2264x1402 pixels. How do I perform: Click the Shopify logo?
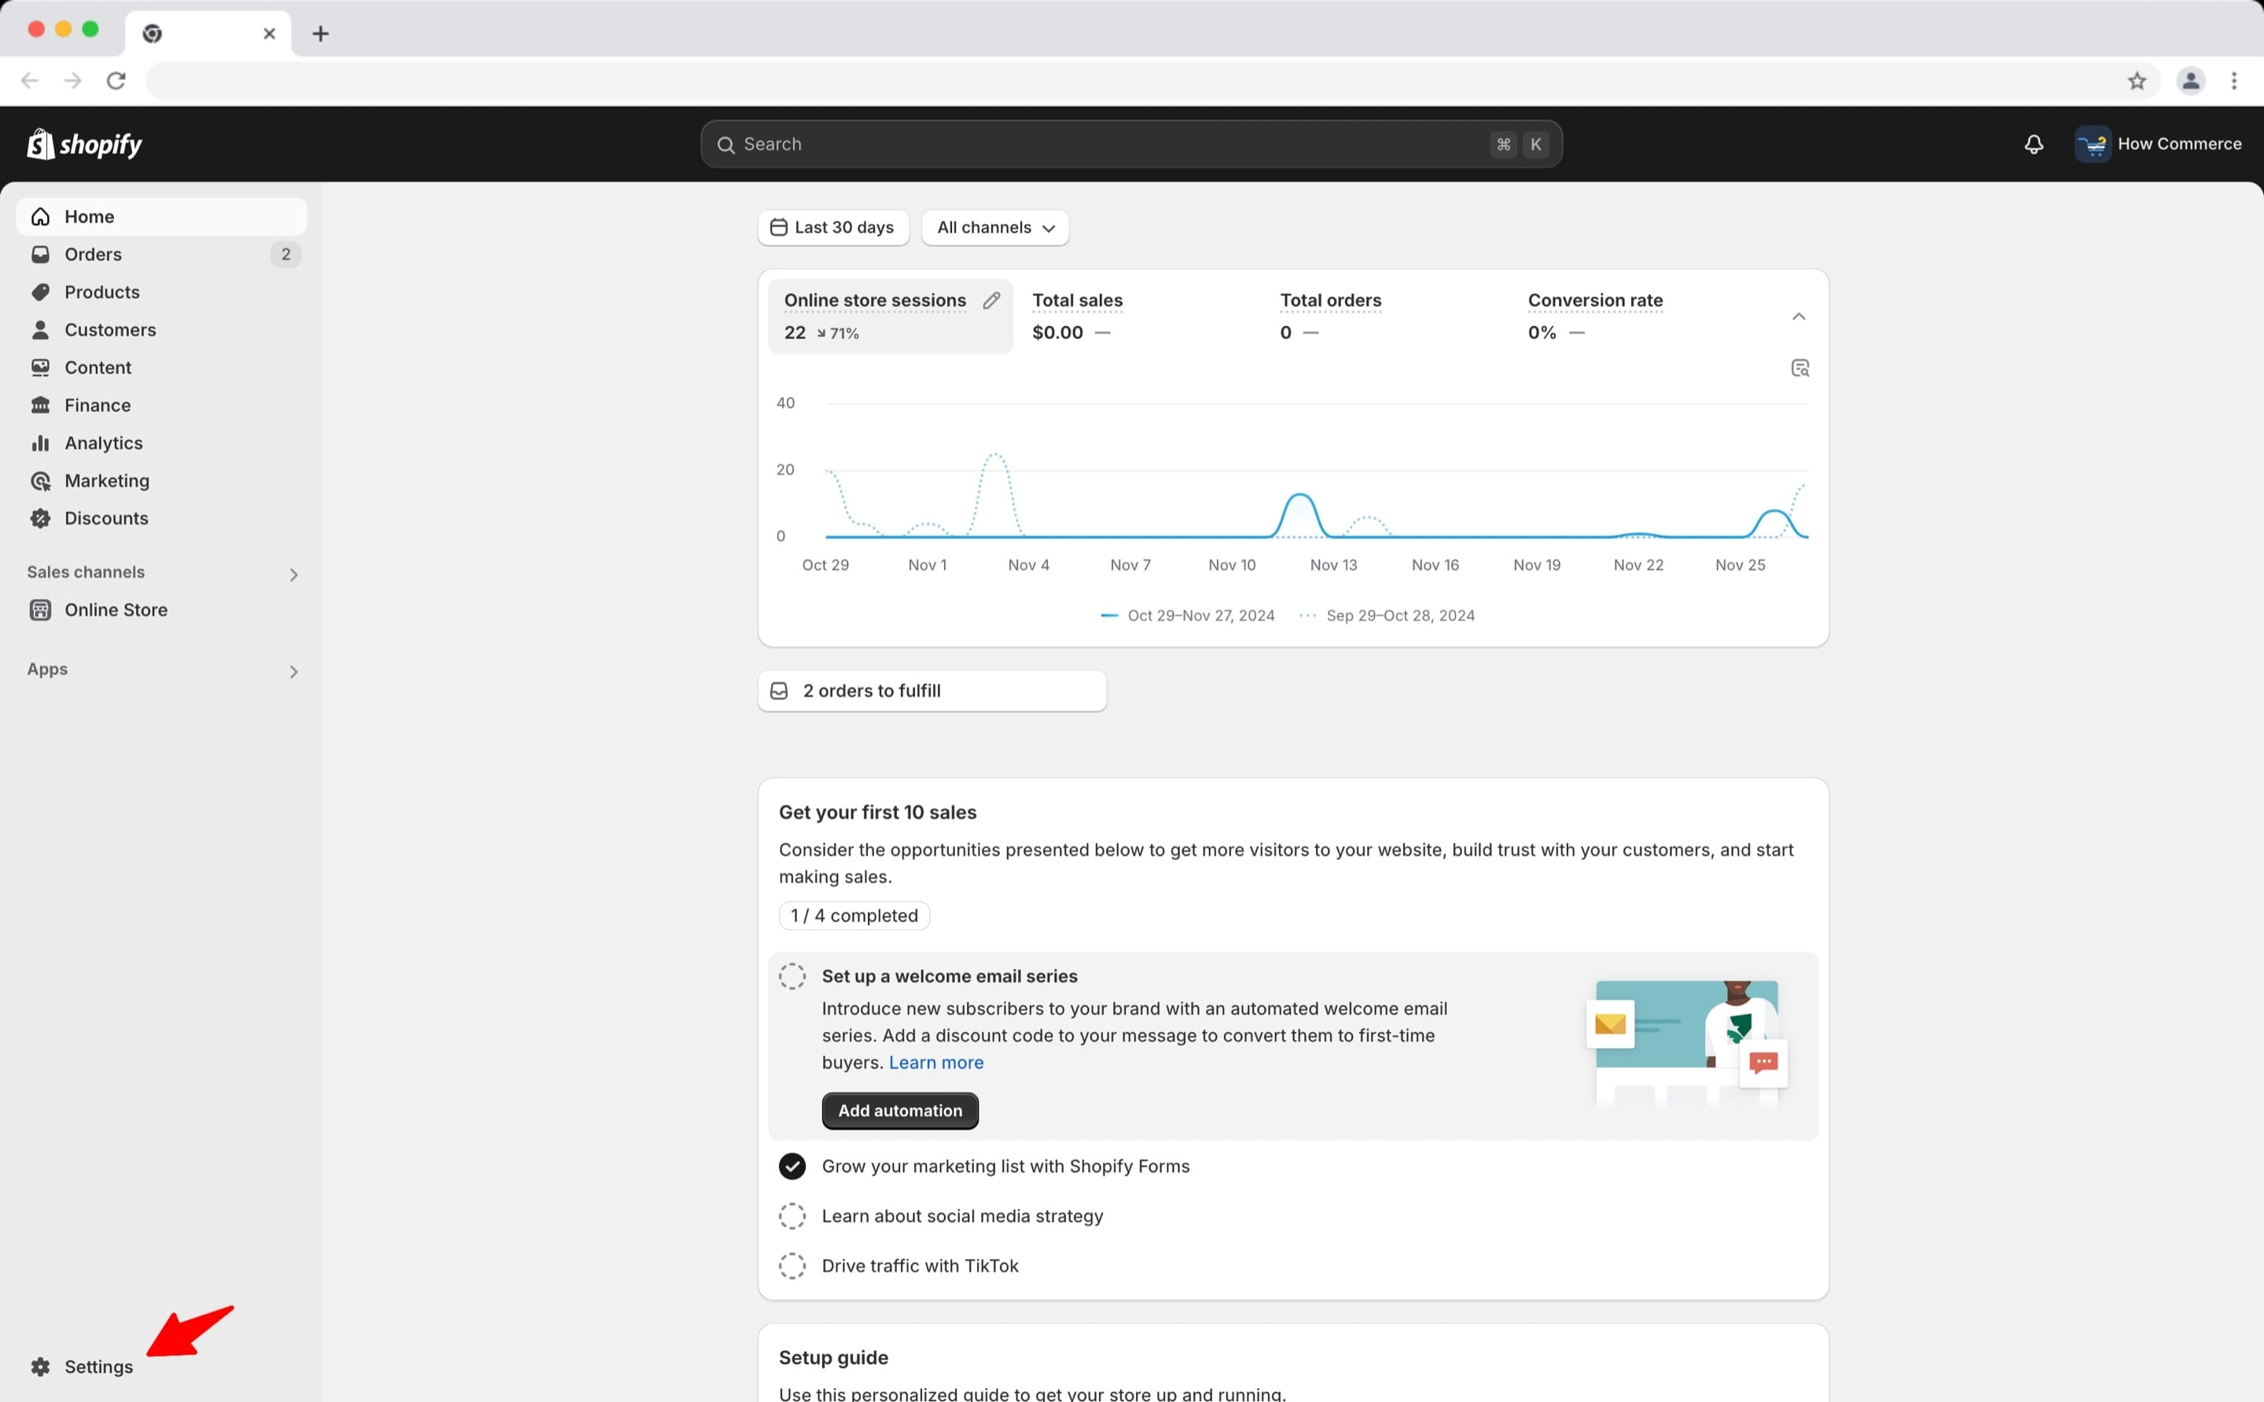84,144
